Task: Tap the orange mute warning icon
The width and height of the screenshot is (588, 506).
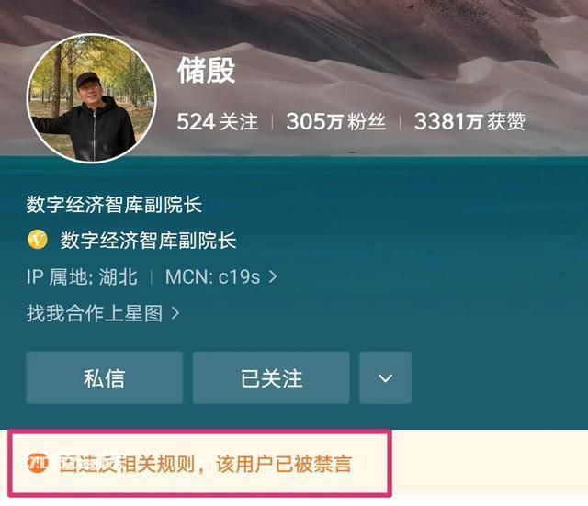Action: (x=38, y=464)
